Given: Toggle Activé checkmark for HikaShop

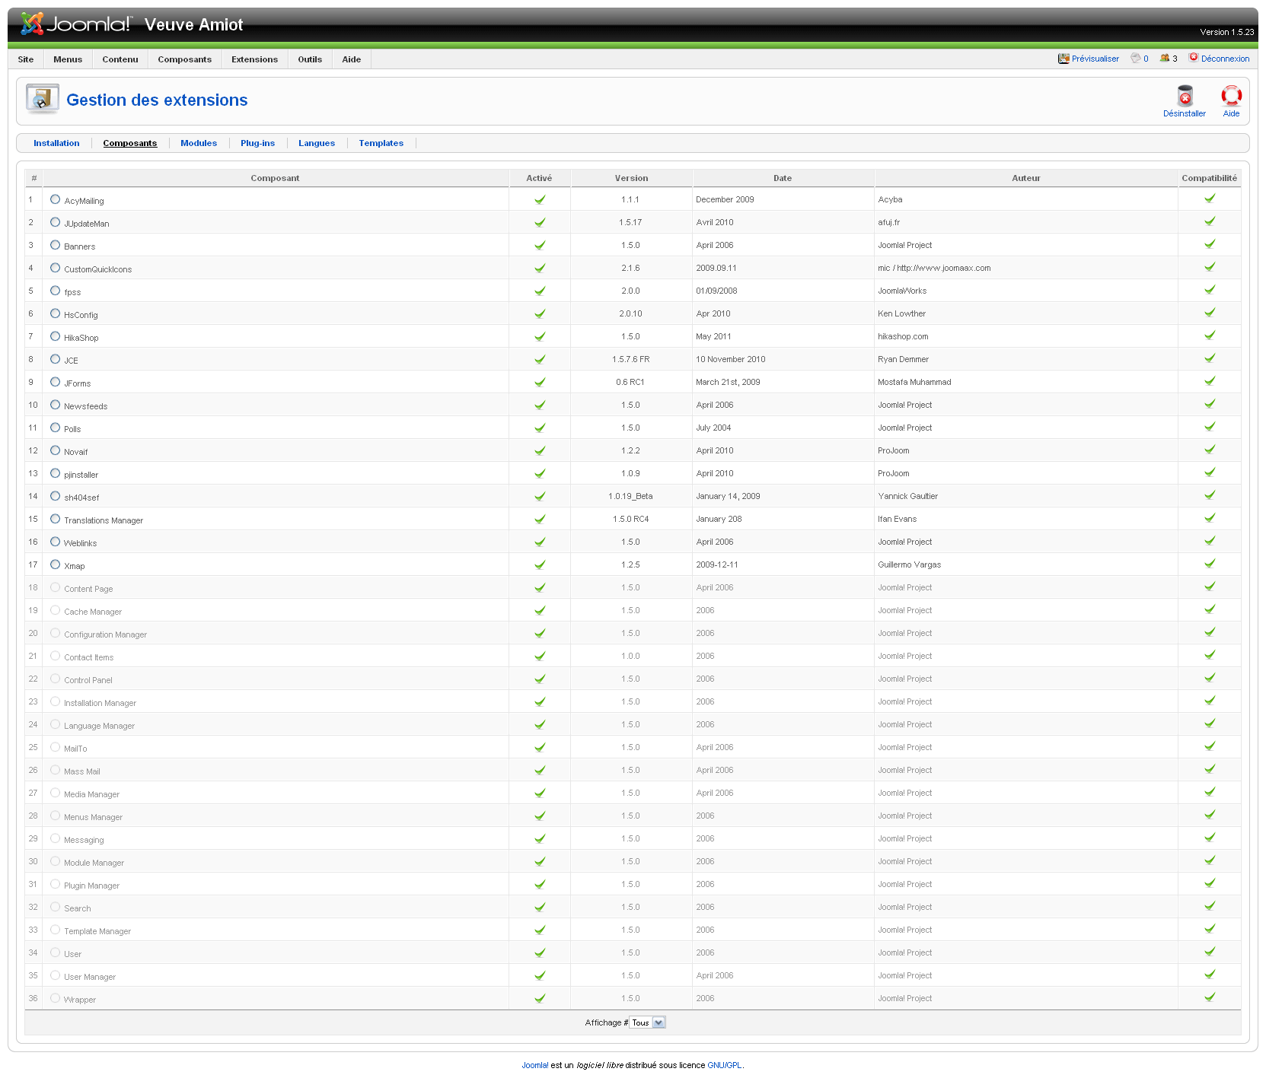Looking at the screenshot, I should pyautogui.click(x=540, y=336).
